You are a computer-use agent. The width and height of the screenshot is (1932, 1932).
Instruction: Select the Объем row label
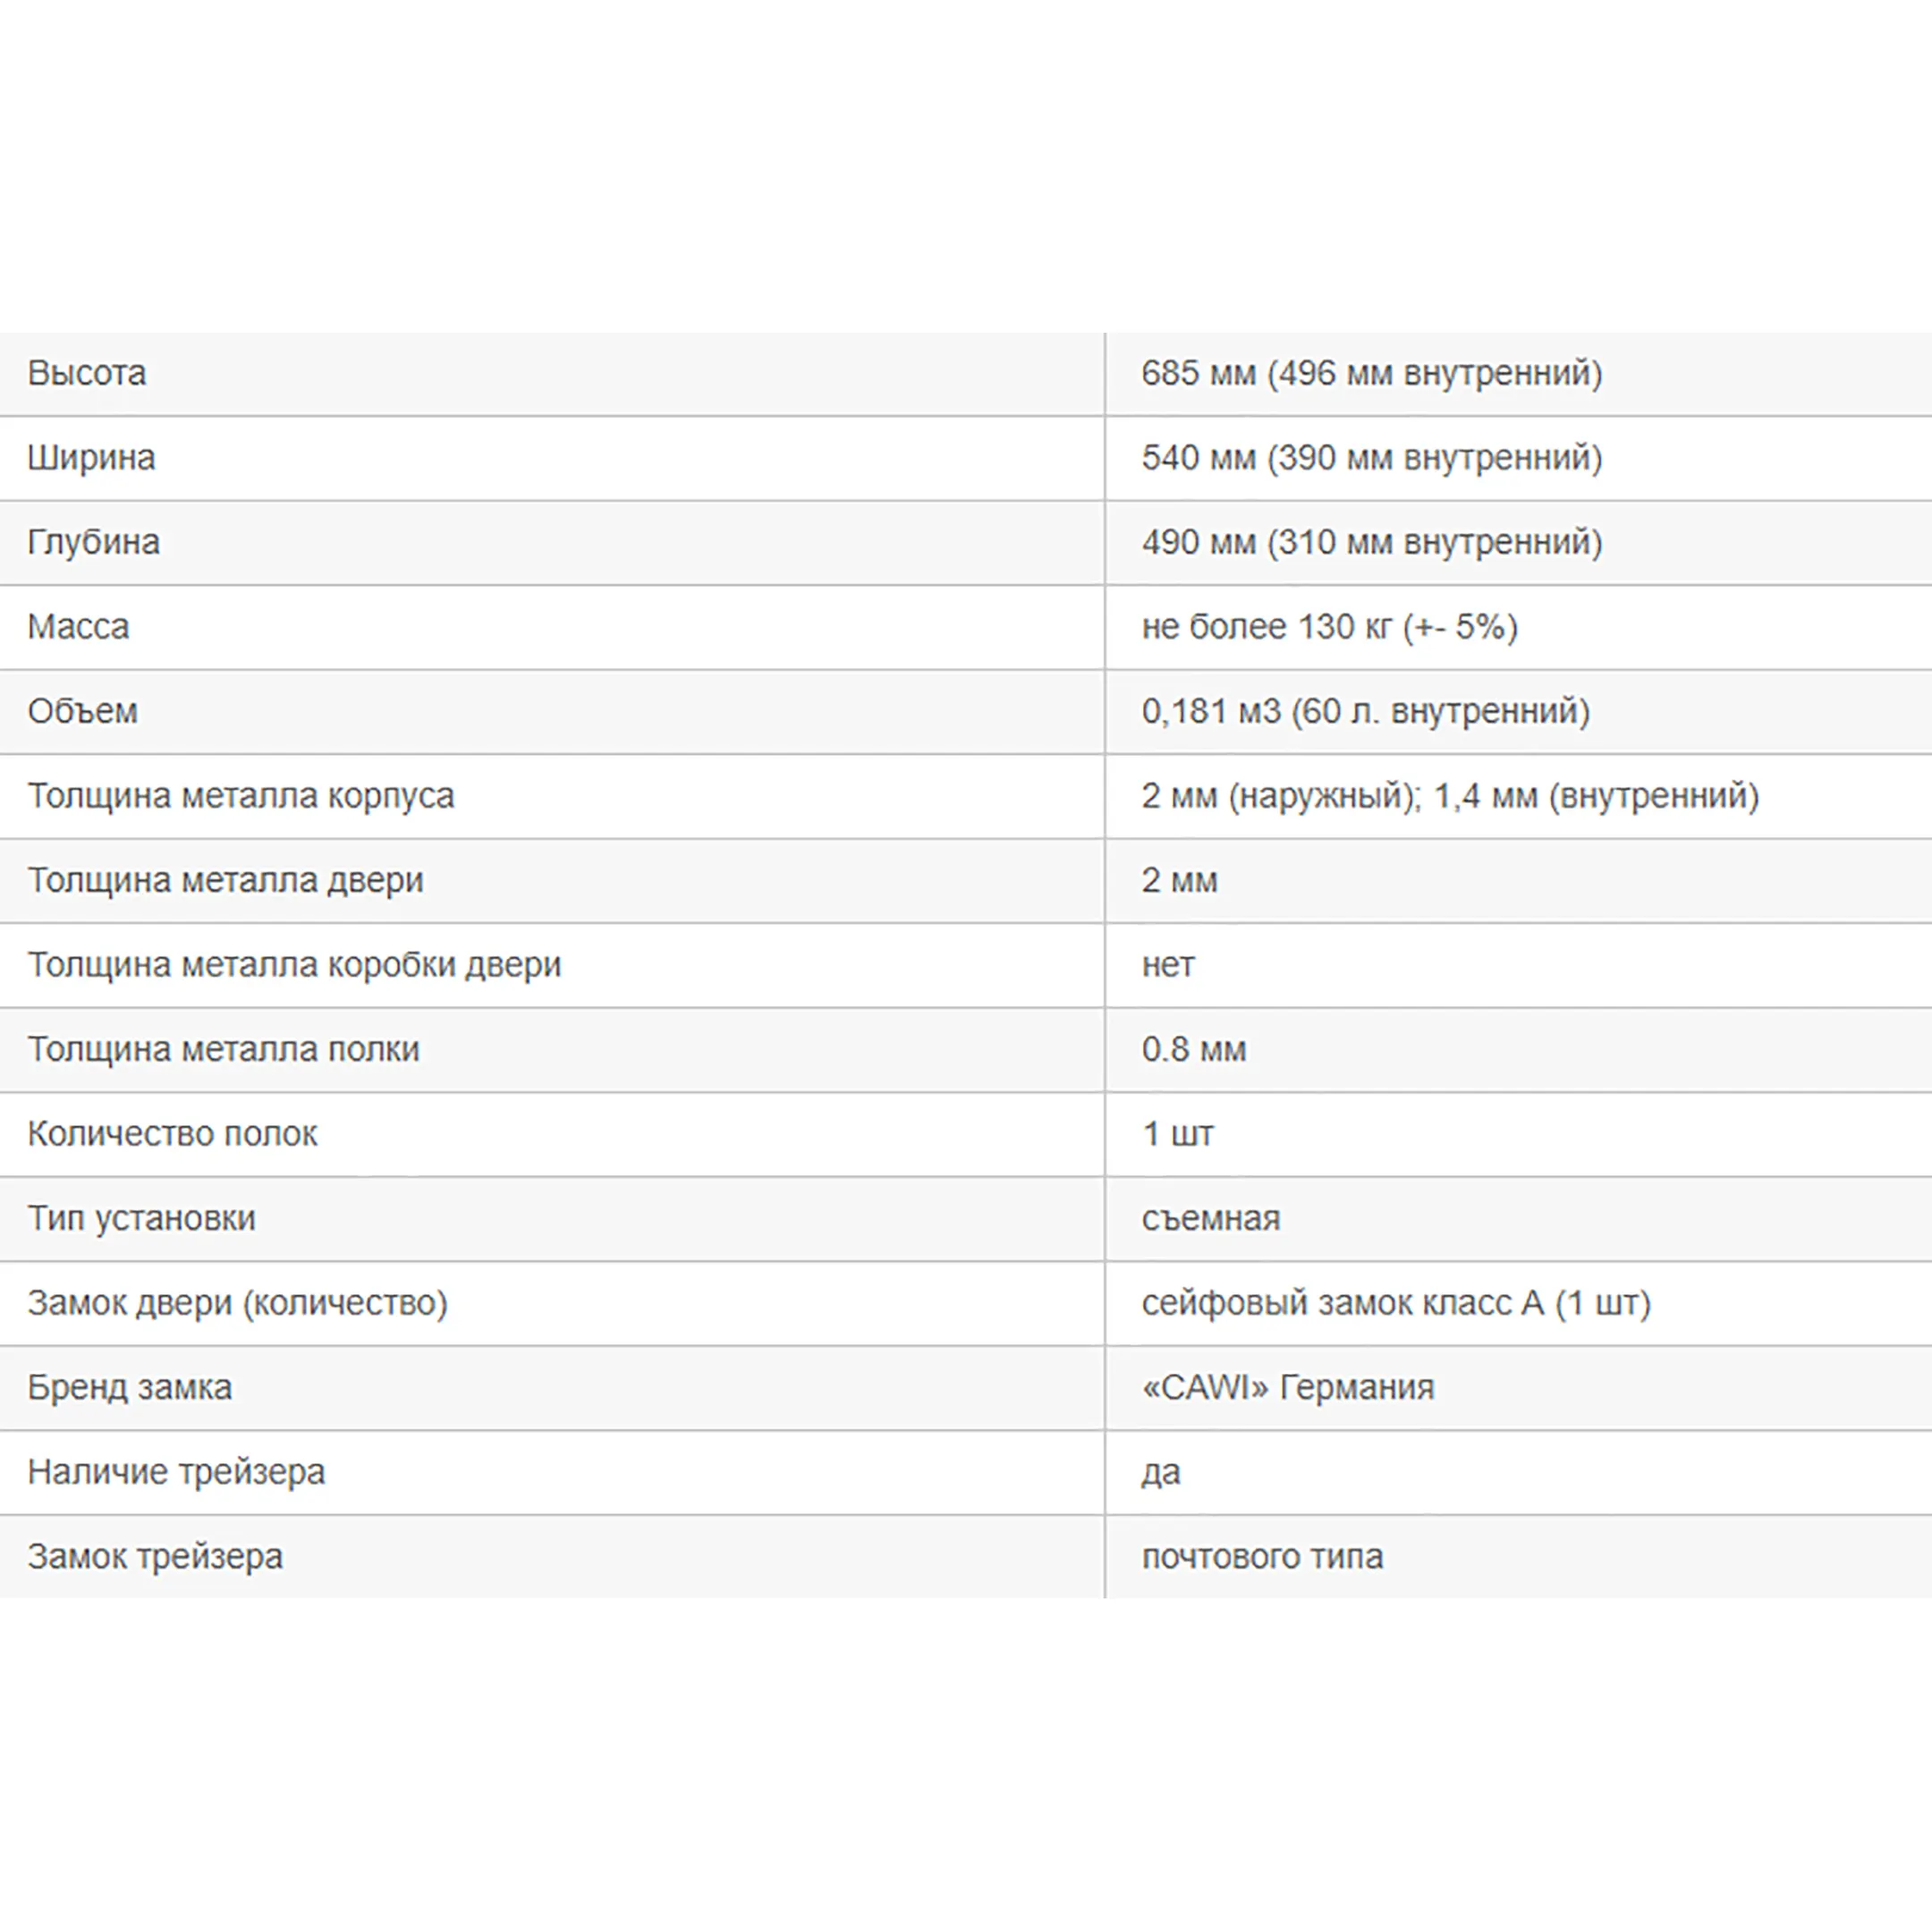82,711
